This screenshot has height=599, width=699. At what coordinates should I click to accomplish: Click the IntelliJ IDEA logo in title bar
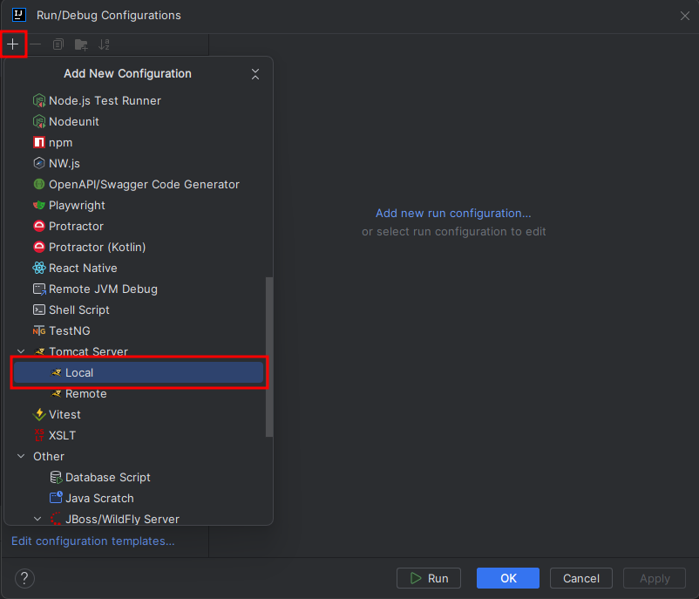coord(18,15)
